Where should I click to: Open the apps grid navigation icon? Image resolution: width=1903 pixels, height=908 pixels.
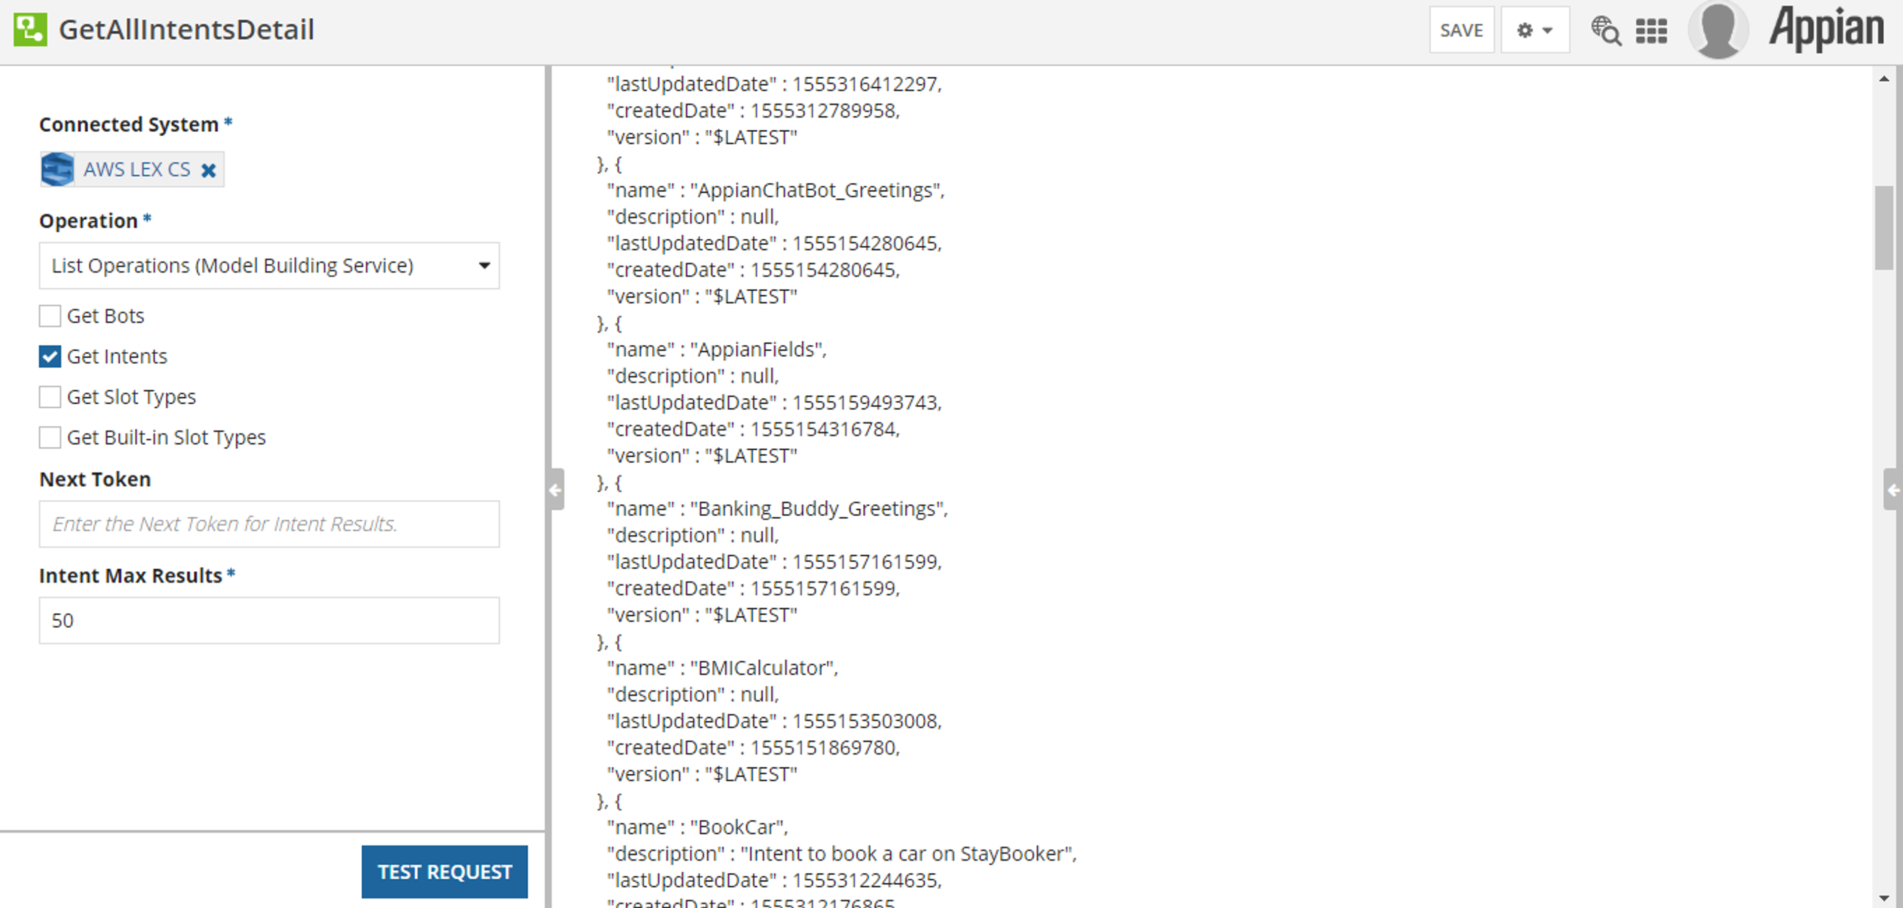(x=1651, y=31)
